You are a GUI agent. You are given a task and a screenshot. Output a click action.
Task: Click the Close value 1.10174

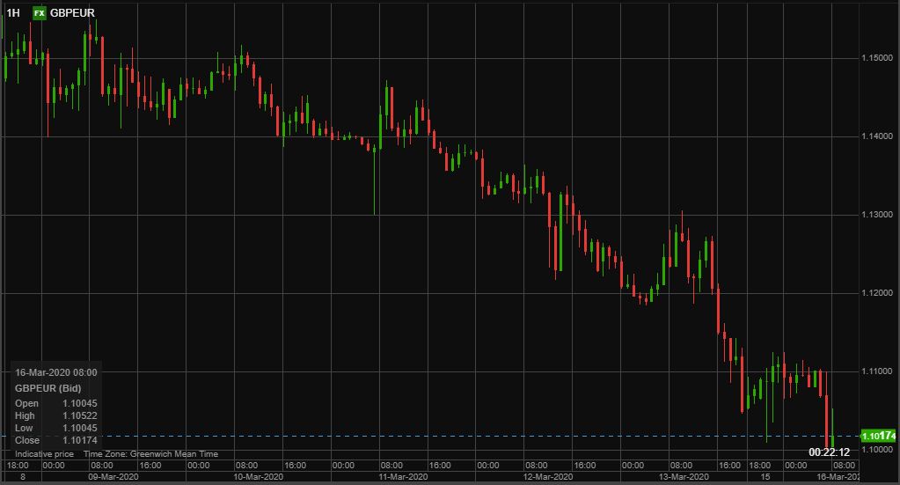click(80, 440)
